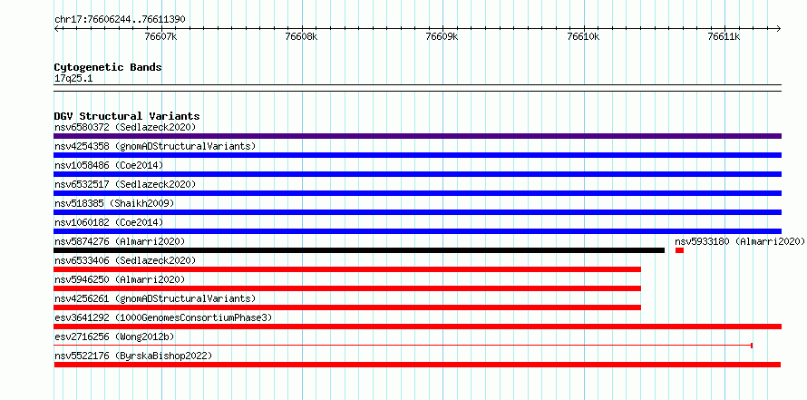This screenshot has width=807, height=400.
Task: Open variant label nsv6533406 (Sedlazeck2020)
Action: pos(125,260)
